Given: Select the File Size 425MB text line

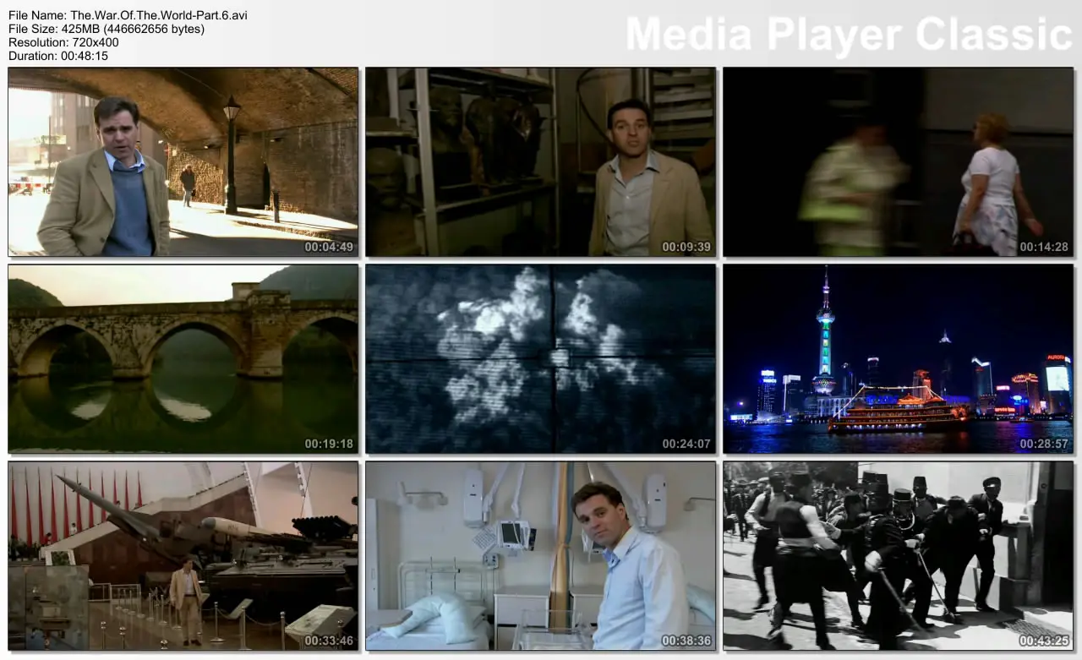Looking at the screenshot, I should click(x=107, y=29).
